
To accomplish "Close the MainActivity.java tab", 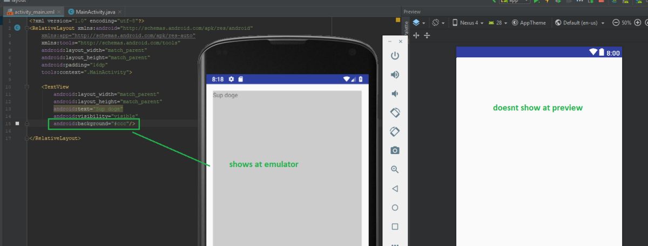I will (120, 11).
